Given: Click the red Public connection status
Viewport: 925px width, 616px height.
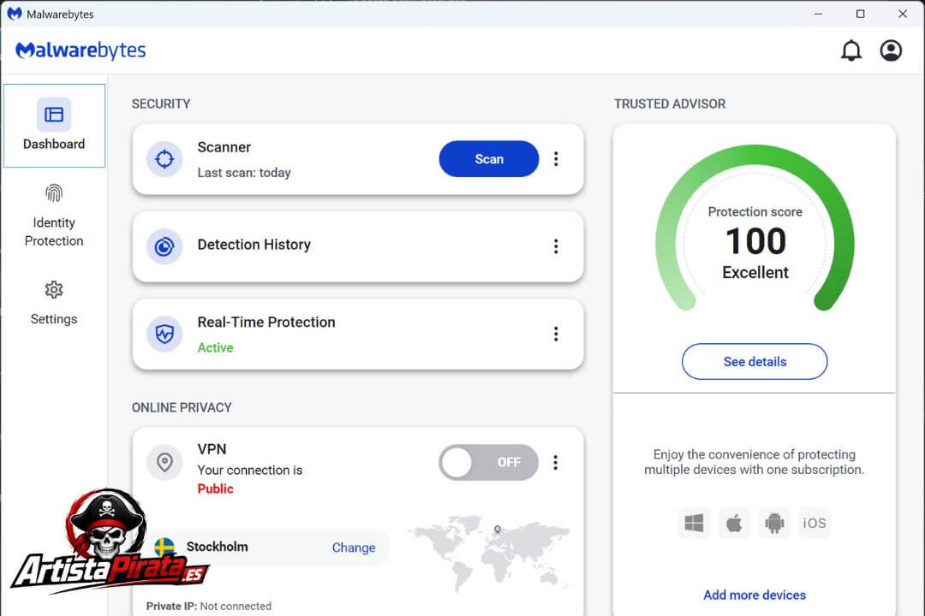Looking at the screenshot, I should point(215,489).
